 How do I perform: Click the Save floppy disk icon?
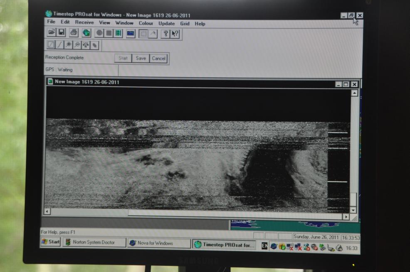[62, 32]
